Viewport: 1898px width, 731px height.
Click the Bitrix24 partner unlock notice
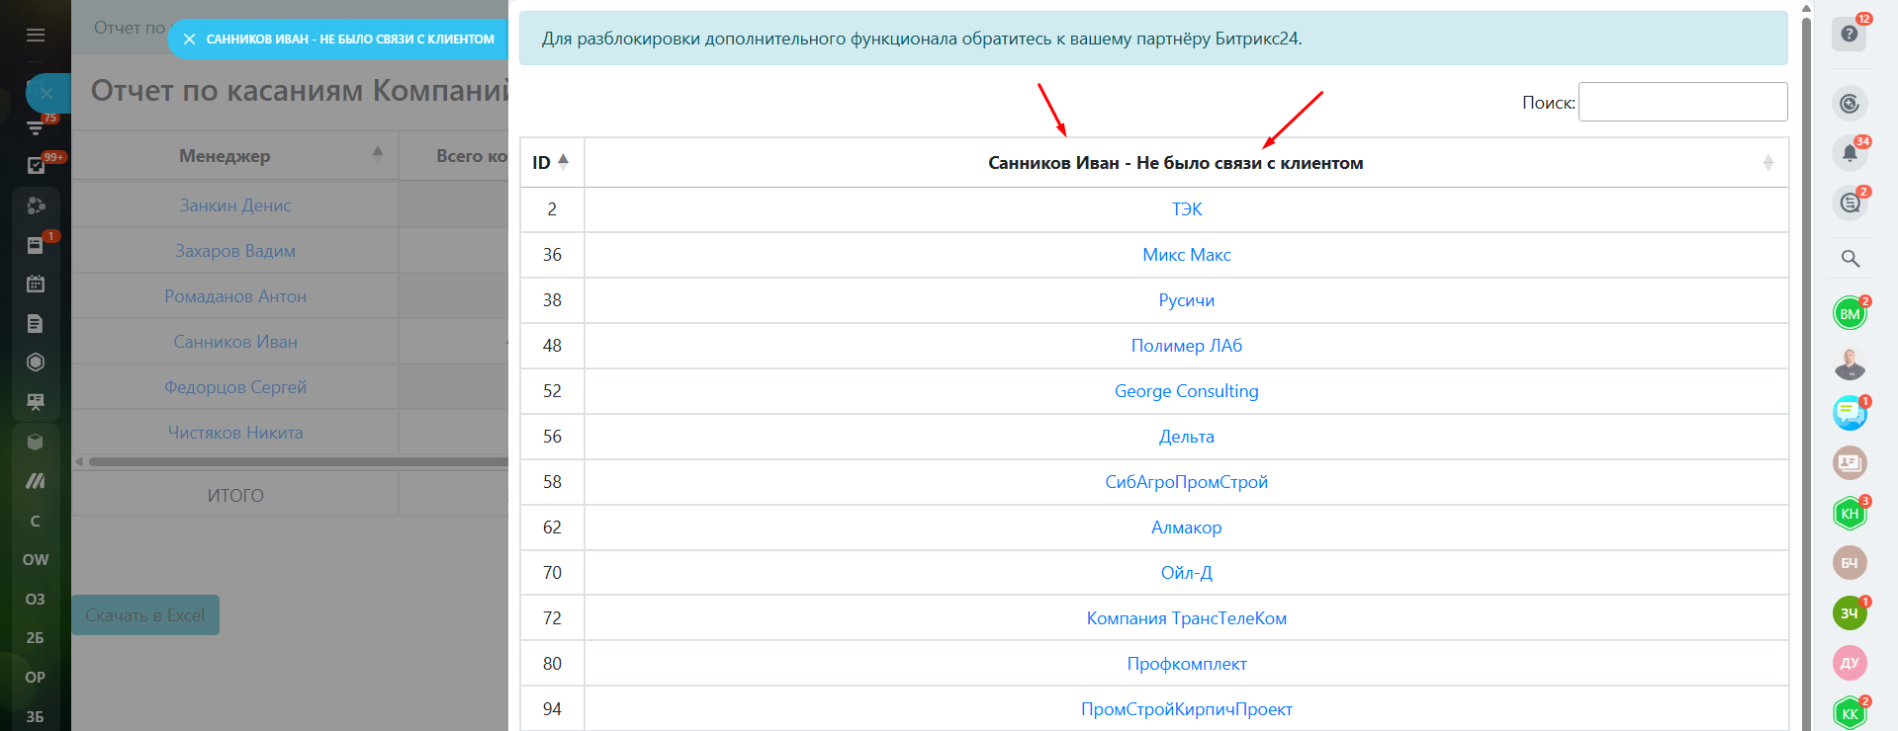coord(1153,39)
